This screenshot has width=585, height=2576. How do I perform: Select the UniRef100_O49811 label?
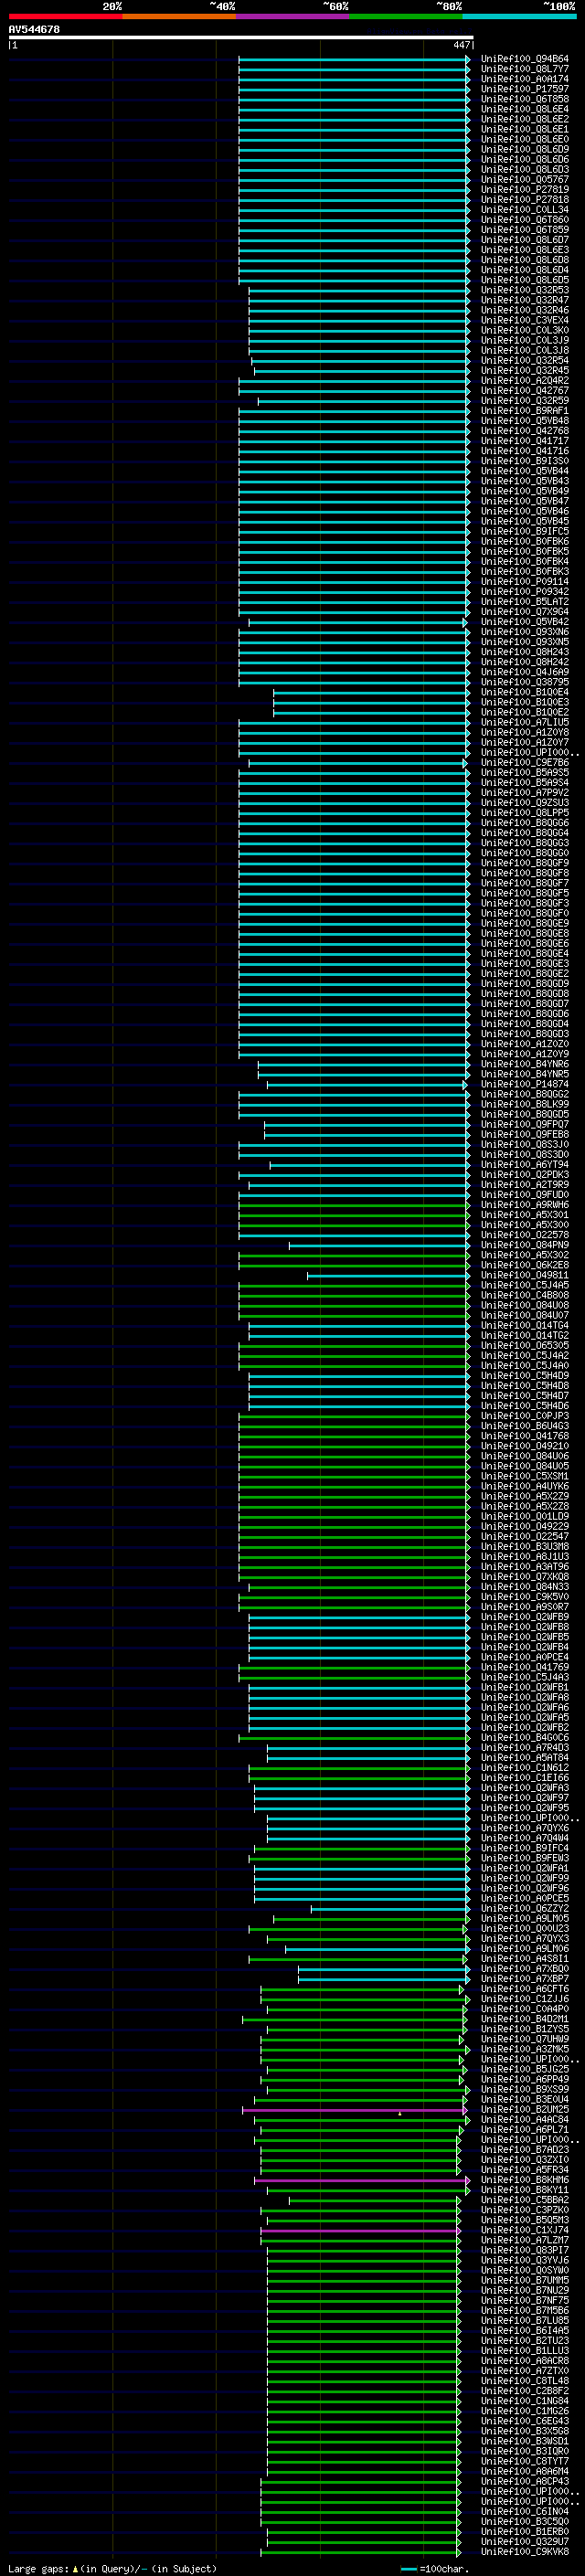[x=524, y=1276]
